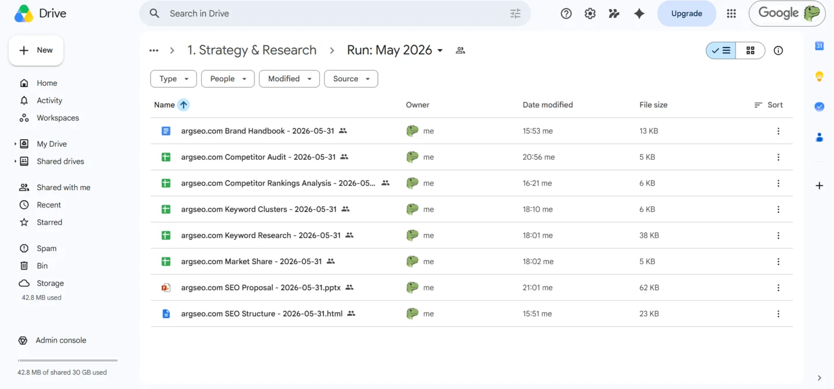This screenshot has height=389, width=834.
Task: Click the Upgrade button
Action: (x=687, y=13)
